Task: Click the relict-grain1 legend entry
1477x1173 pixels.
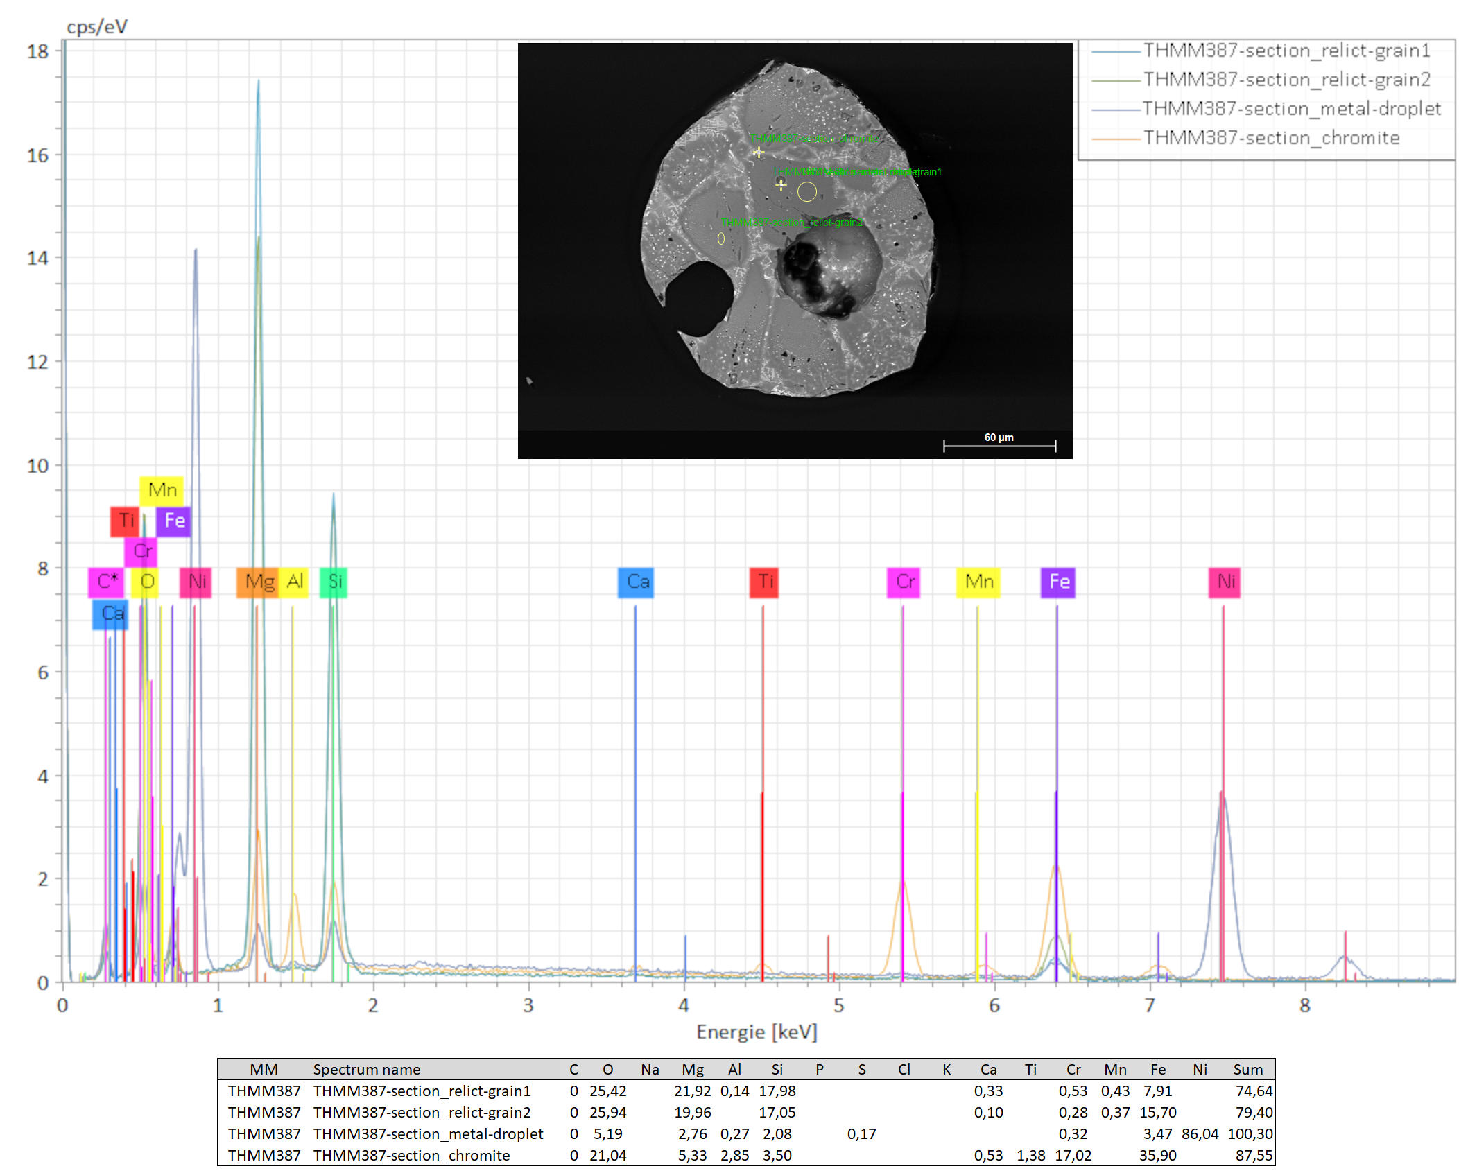Action: (x=1286, y=51)
